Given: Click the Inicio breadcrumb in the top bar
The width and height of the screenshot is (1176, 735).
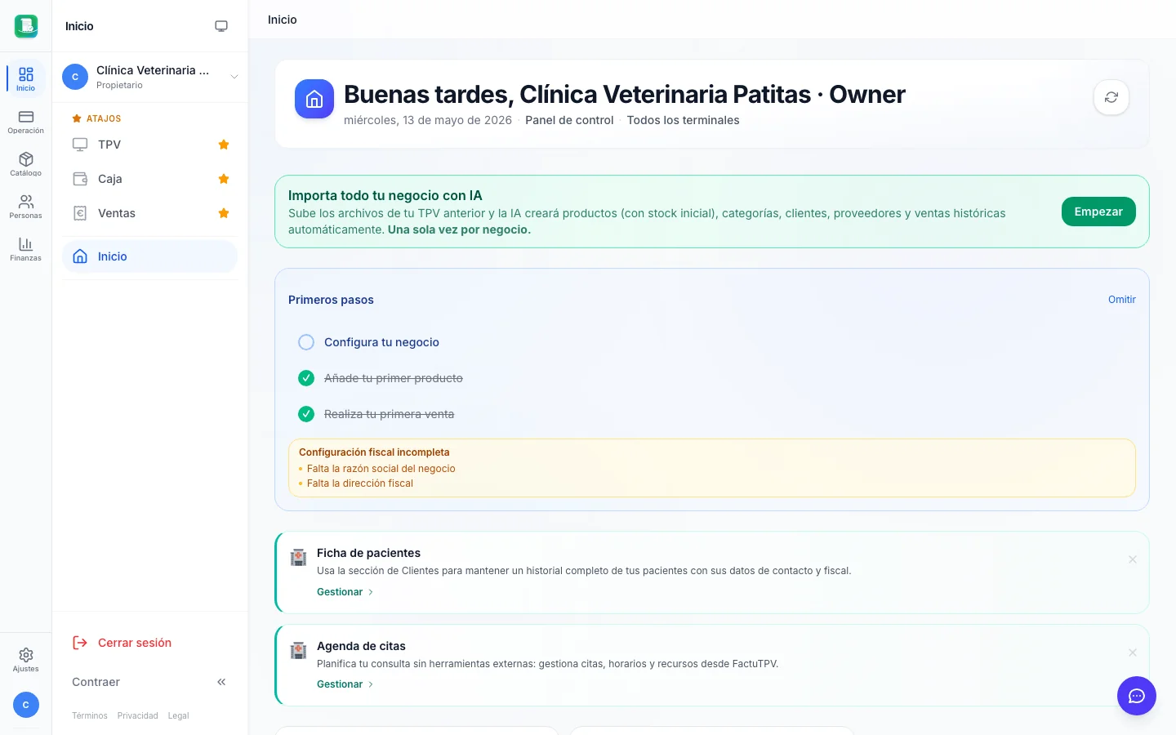Looking at the screenshot, I should pyautogui.click(x=282, y=20).
